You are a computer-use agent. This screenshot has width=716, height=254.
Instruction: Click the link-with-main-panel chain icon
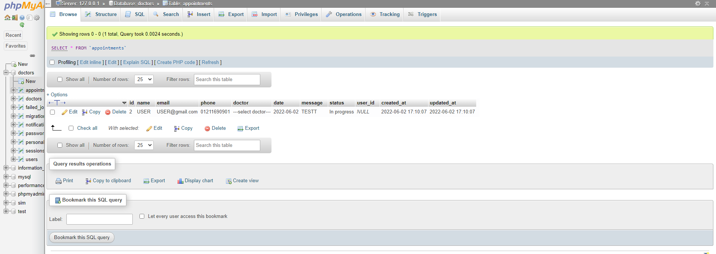[x=32, y=56]
